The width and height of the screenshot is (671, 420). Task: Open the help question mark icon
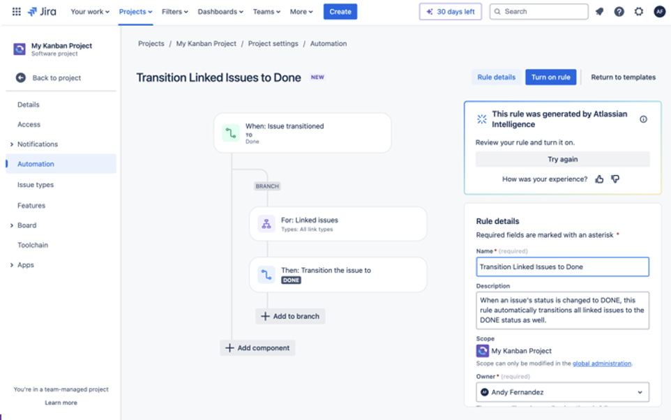click(x=619, y=12)
